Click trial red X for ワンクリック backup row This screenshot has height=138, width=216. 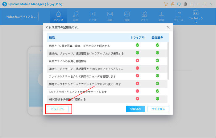pos(137,84)
